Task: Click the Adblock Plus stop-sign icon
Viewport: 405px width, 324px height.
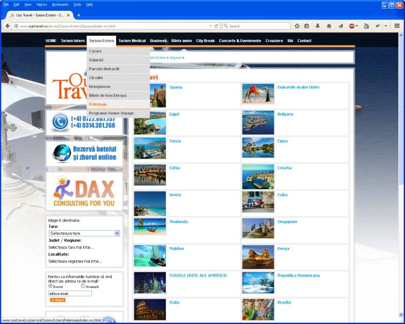Action: [x=352, y=26]
